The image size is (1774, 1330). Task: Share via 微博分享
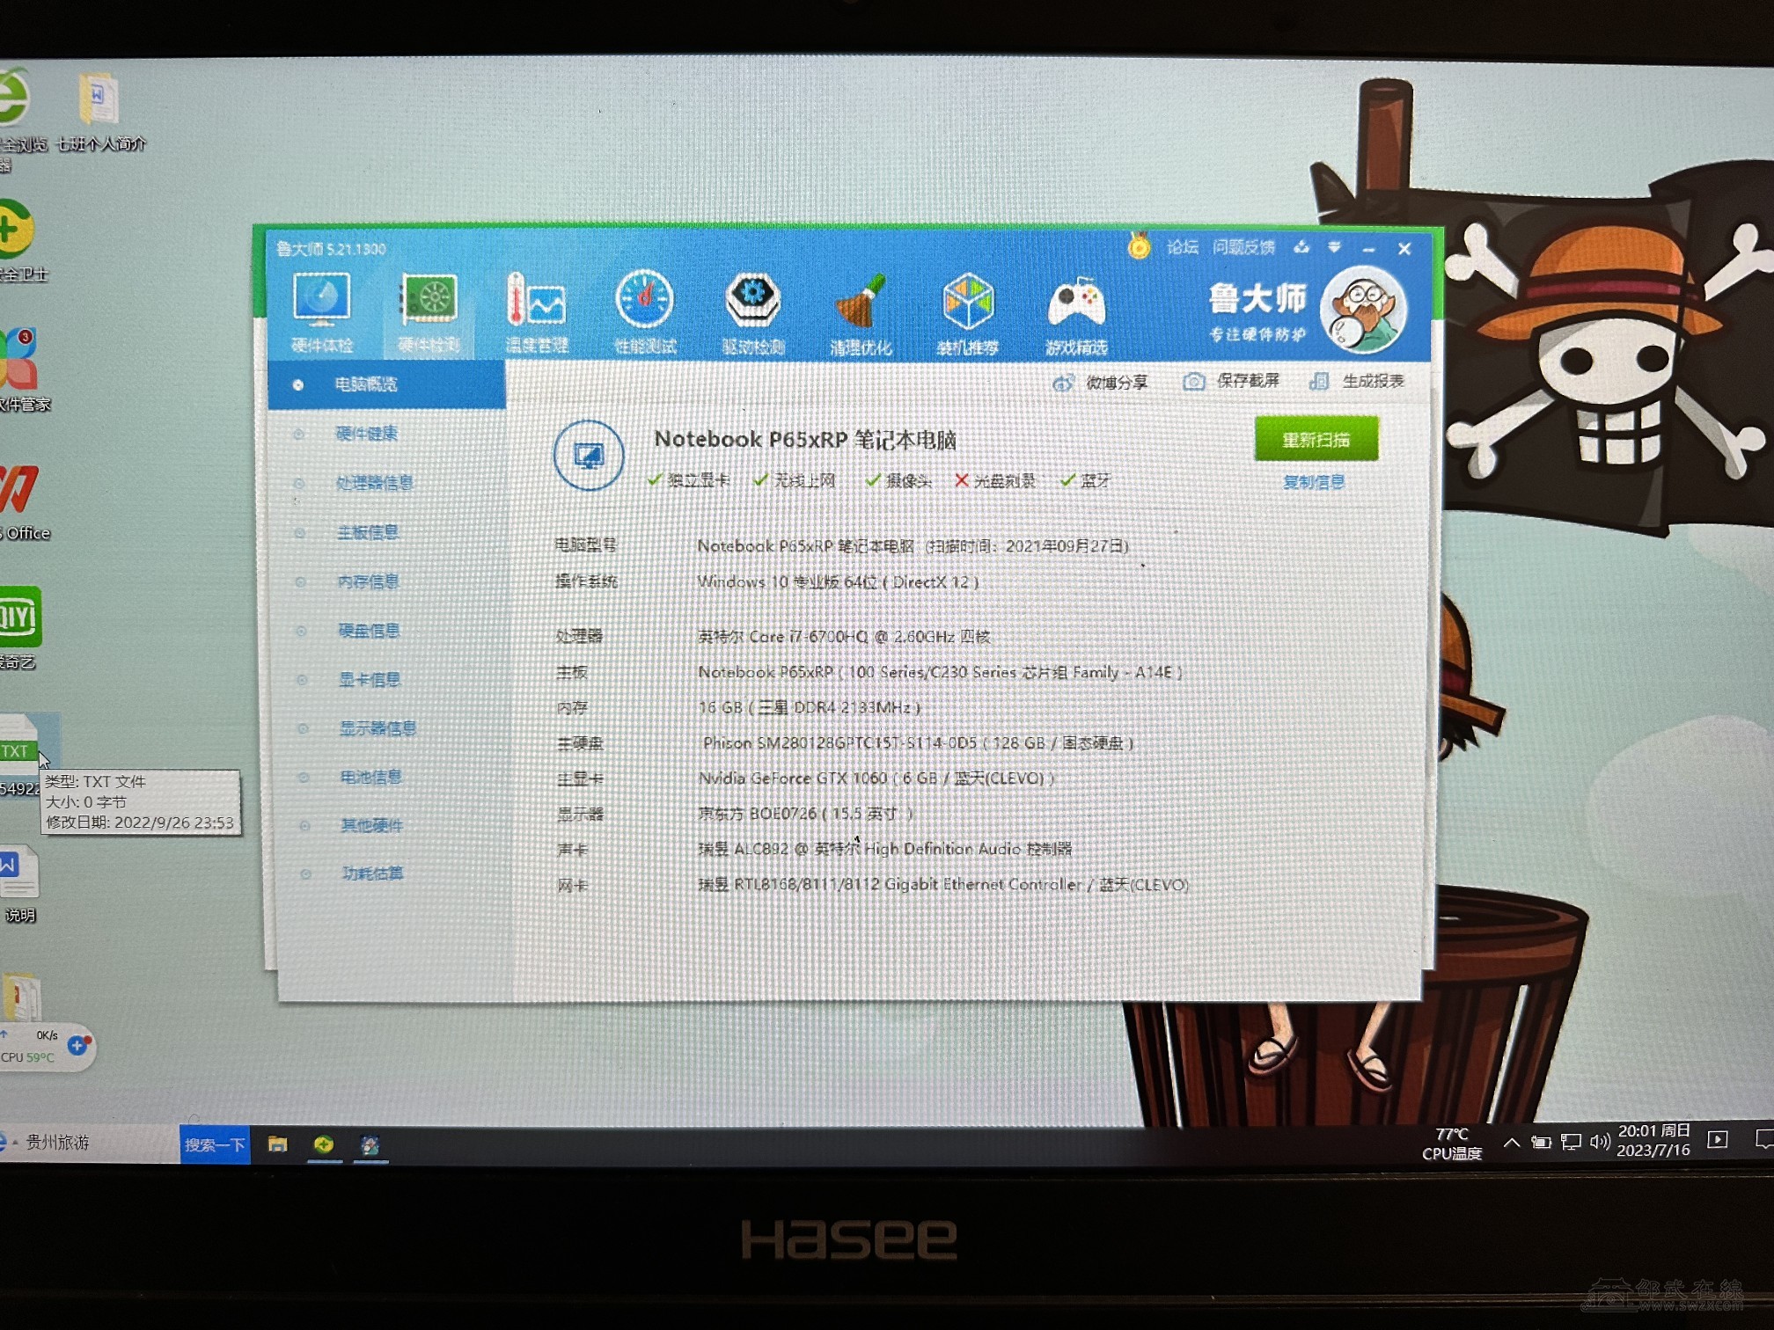point(1100,383)
